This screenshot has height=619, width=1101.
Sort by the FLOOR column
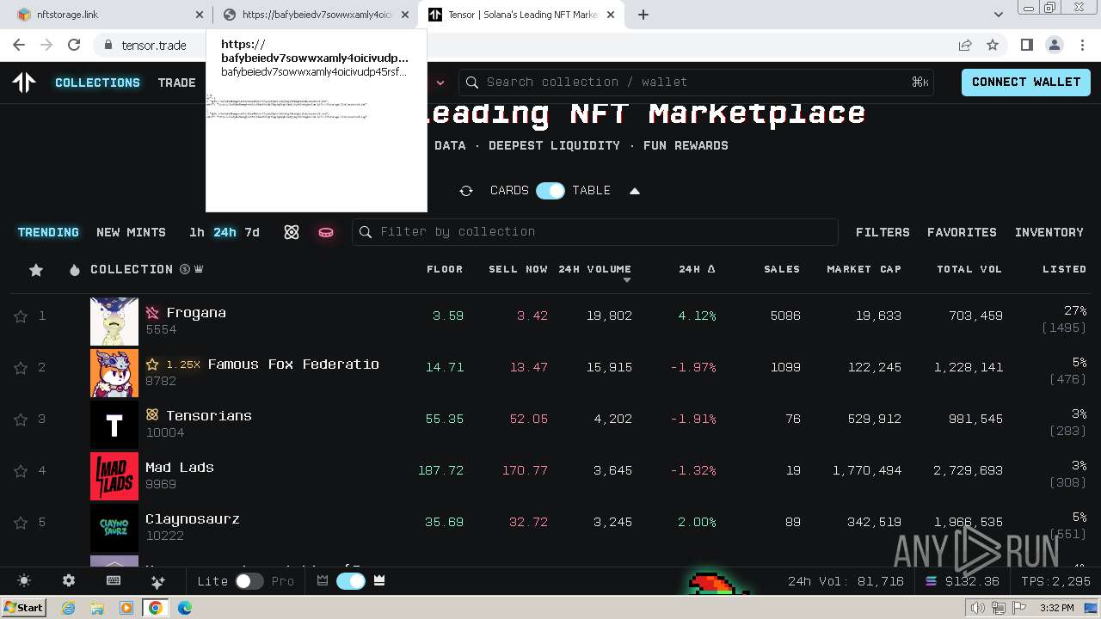[x=445, y=269]
